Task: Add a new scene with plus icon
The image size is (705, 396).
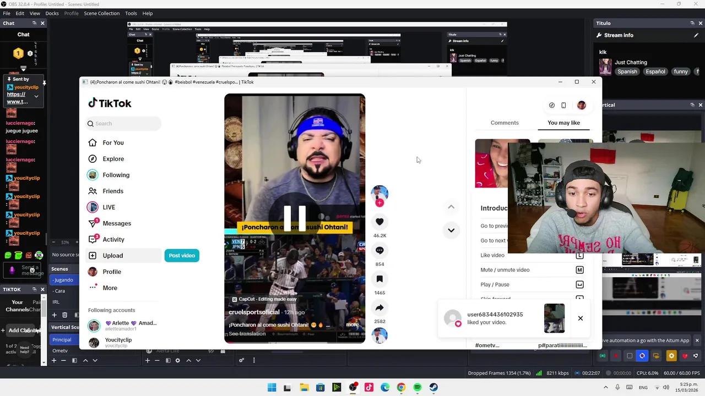Action: pyautogui.click(x=54, y=315)
